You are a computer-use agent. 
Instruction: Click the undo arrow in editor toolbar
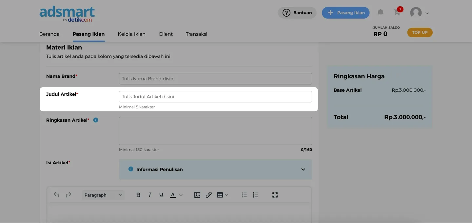56,195
